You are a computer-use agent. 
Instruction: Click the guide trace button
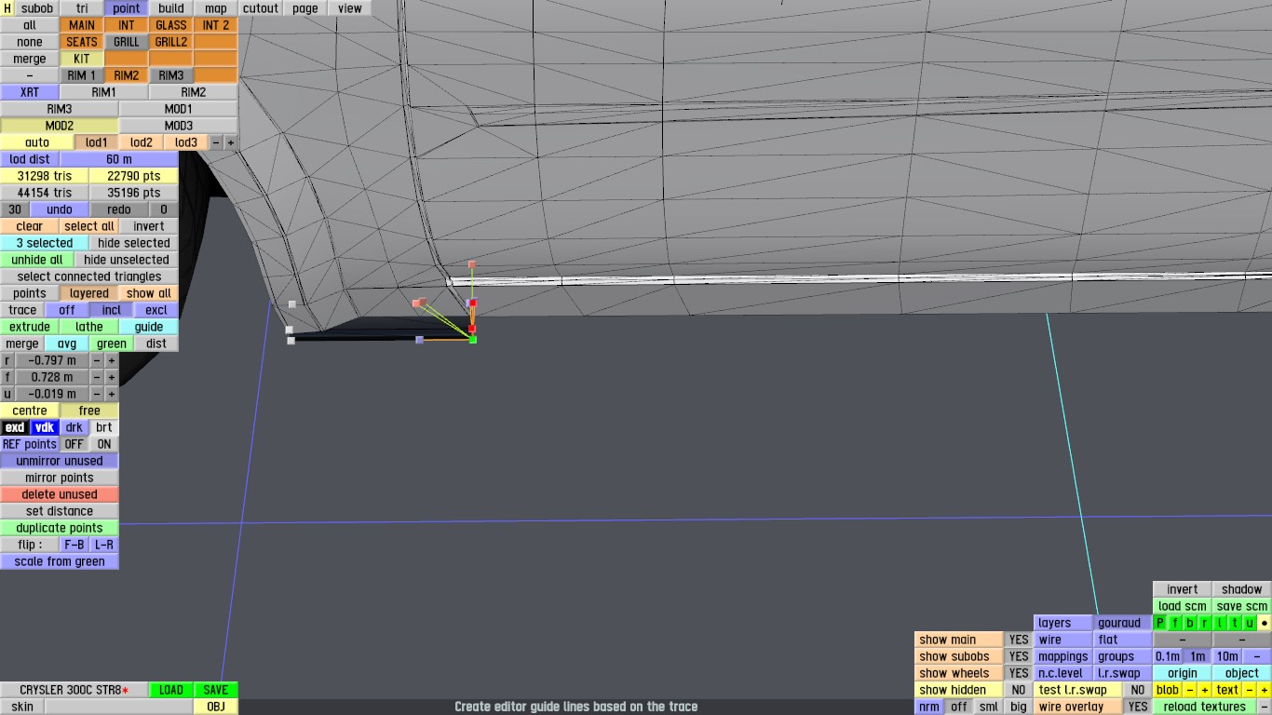[x=149, y=327]
